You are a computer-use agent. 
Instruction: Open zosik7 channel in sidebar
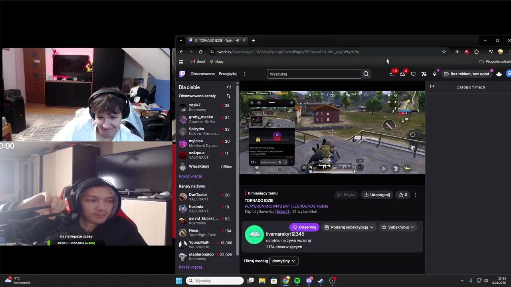206,108
